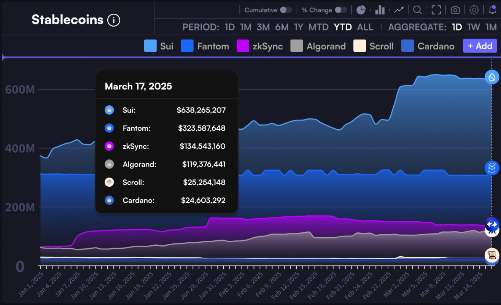Screen dimensions: 501x305
Task: Click the Fantom value $323,587,648
Action: pos(202,128)
